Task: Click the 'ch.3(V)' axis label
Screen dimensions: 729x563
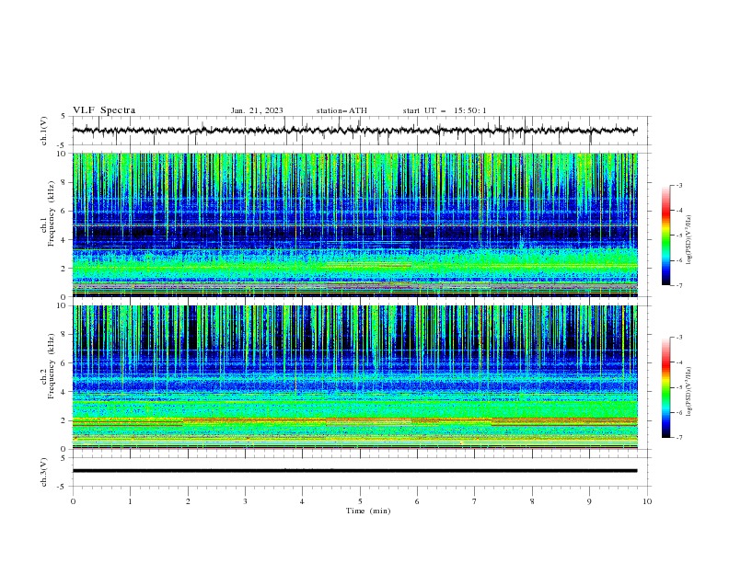Action: [x=44, y=472]
